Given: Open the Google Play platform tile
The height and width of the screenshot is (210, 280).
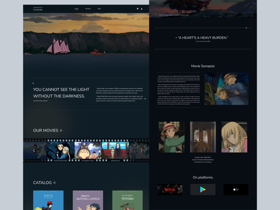Looking at the screenshot, I should coord(203,190).
